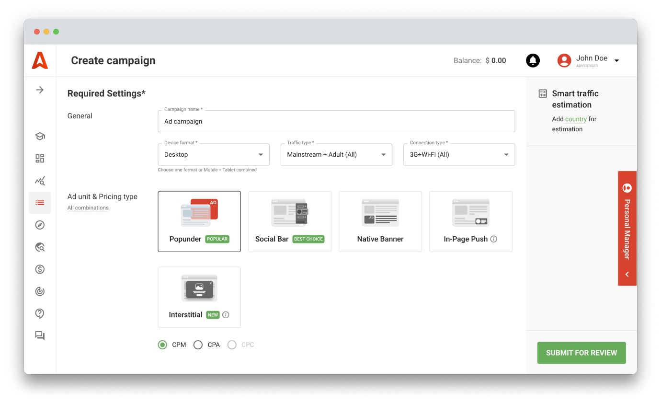Open the help question mark icon
This screenshot has width=661, height=403.
(x=40, y=313)
